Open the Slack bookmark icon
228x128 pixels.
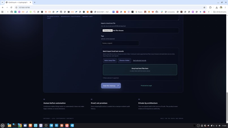click(162, 12)
